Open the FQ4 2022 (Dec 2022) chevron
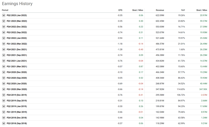 4,27
